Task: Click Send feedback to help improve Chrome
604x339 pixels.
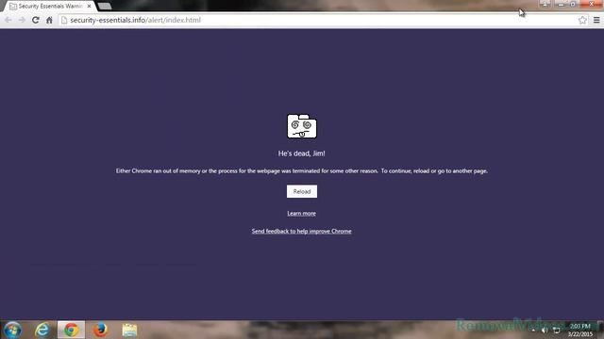Action: 301,231
